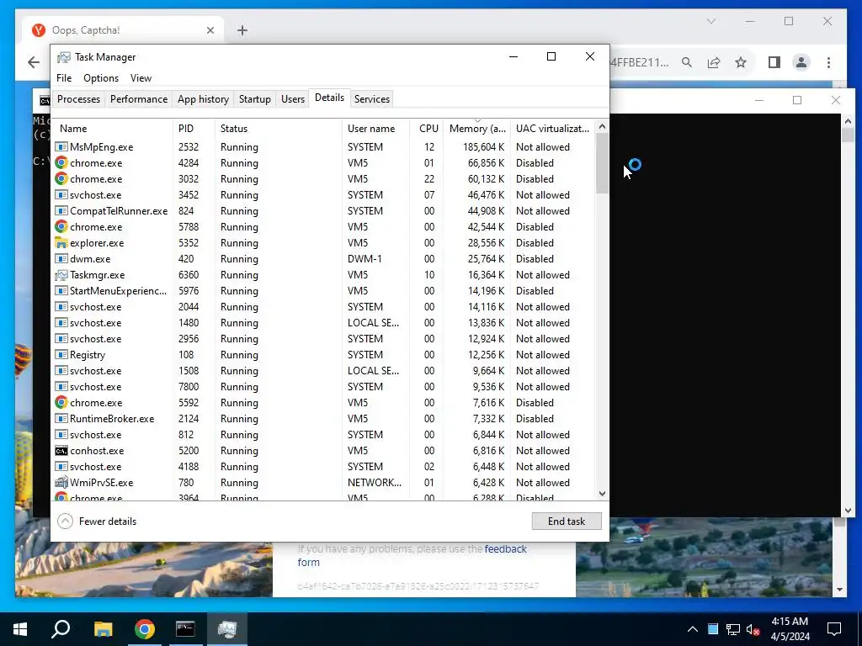The image size is (862, 646).
Task: Click the dwm.exe process icon
Action: [61, 259]
